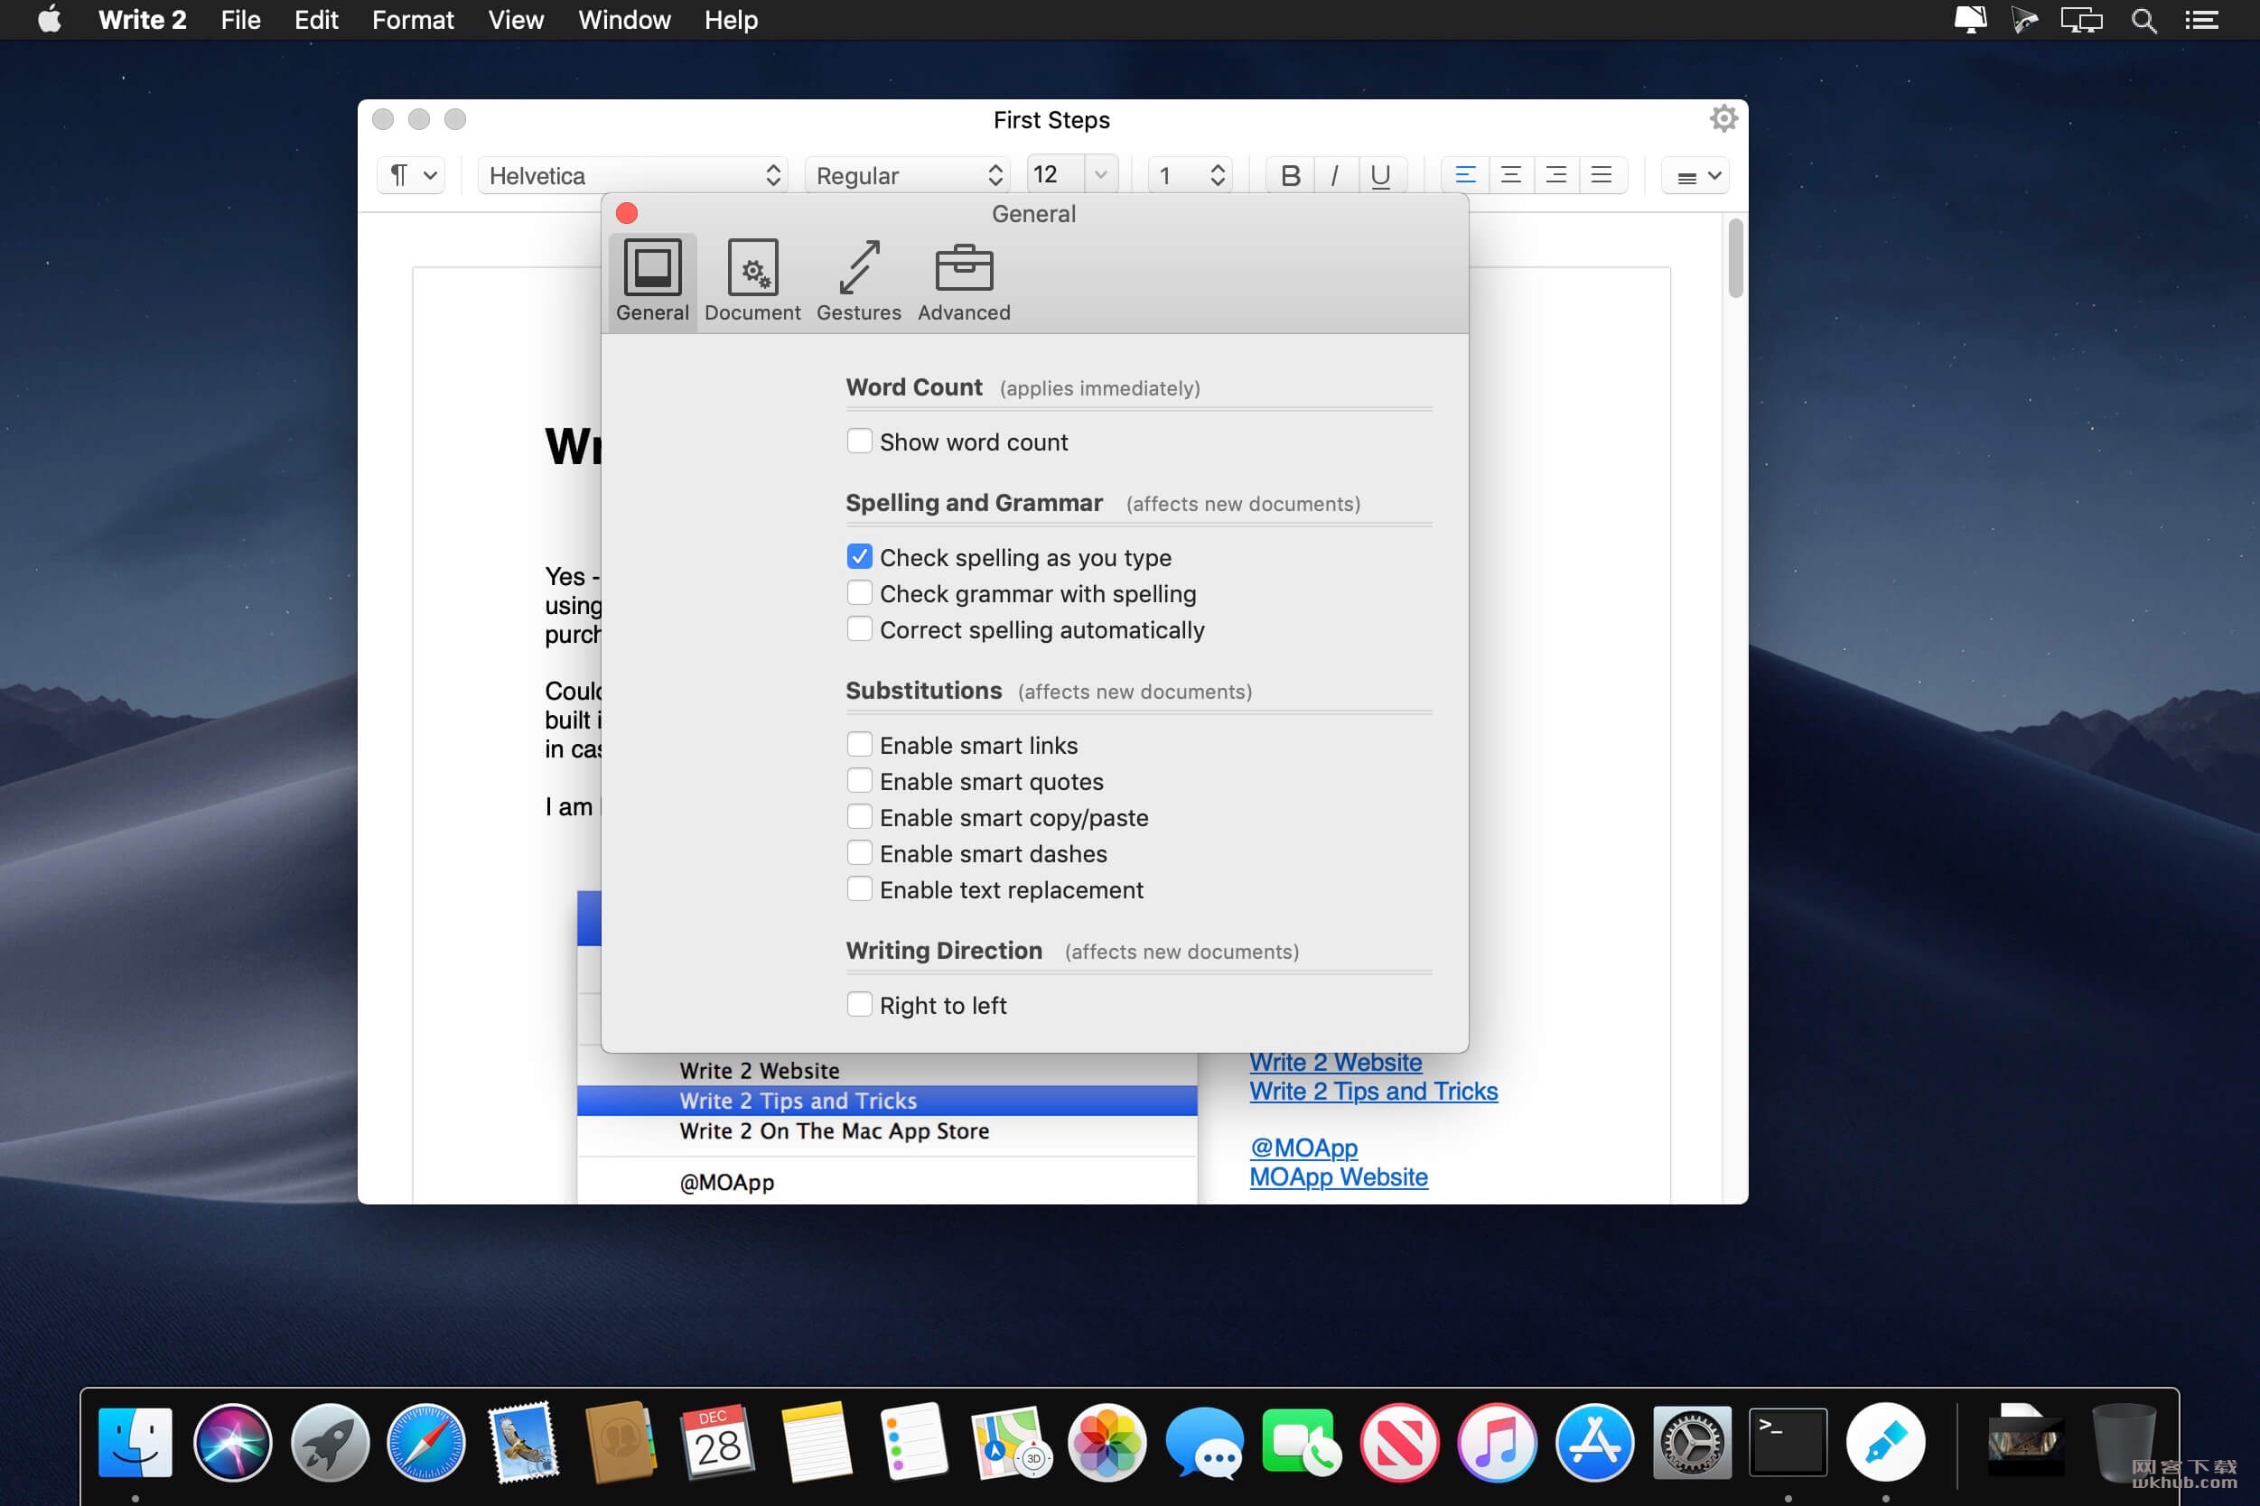Image resolution: width=2260 pixels, height=1506 pixels.
Task: Open the Advanced preferences pane
Action: pyautogui.click(x=964, y=281)
